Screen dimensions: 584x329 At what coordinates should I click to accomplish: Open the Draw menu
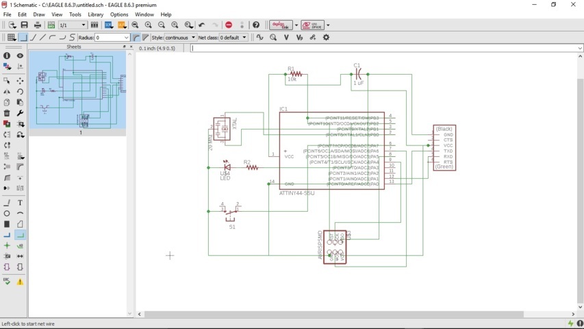pyautogui.click(x=39, y=14)
